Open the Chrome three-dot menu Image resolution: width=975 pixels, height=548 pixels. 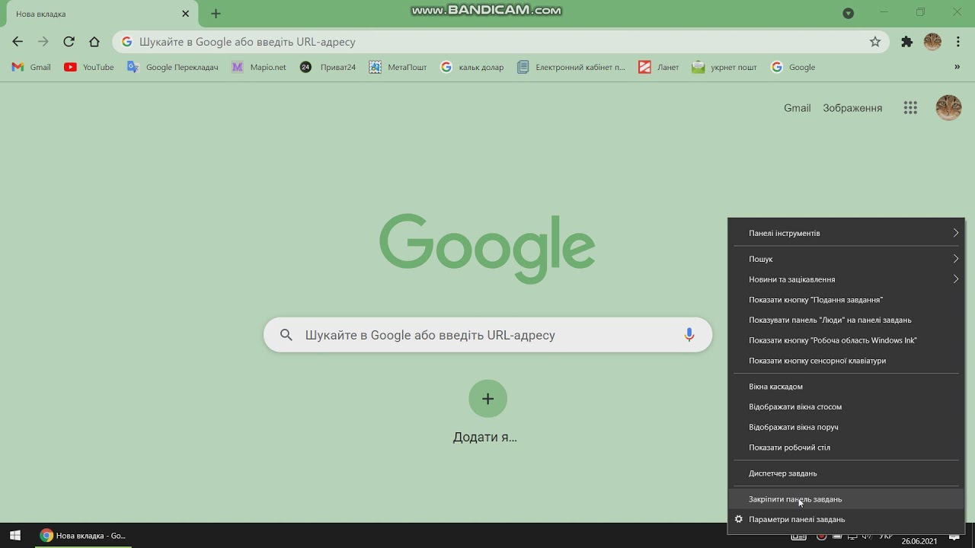coord(958,42)
